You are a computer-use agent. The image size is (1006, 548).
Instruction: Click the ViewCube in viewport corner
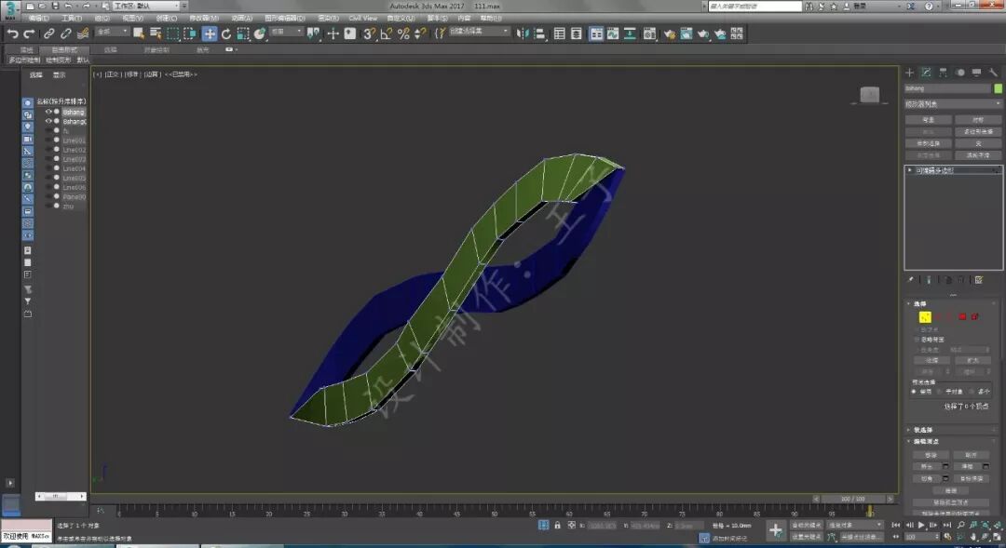point(869,95)
